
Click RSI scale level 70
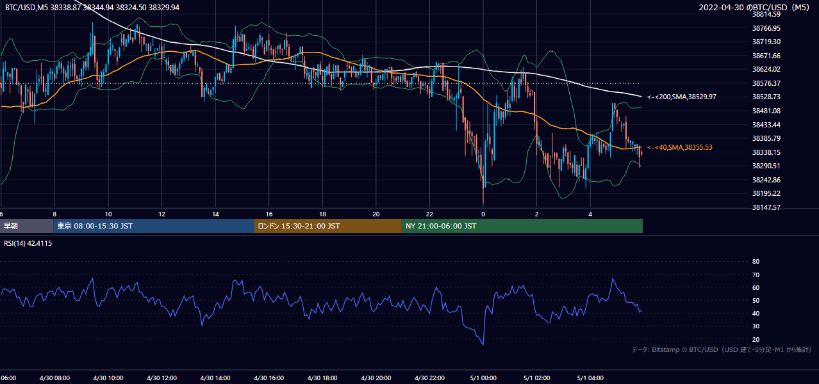756,275
